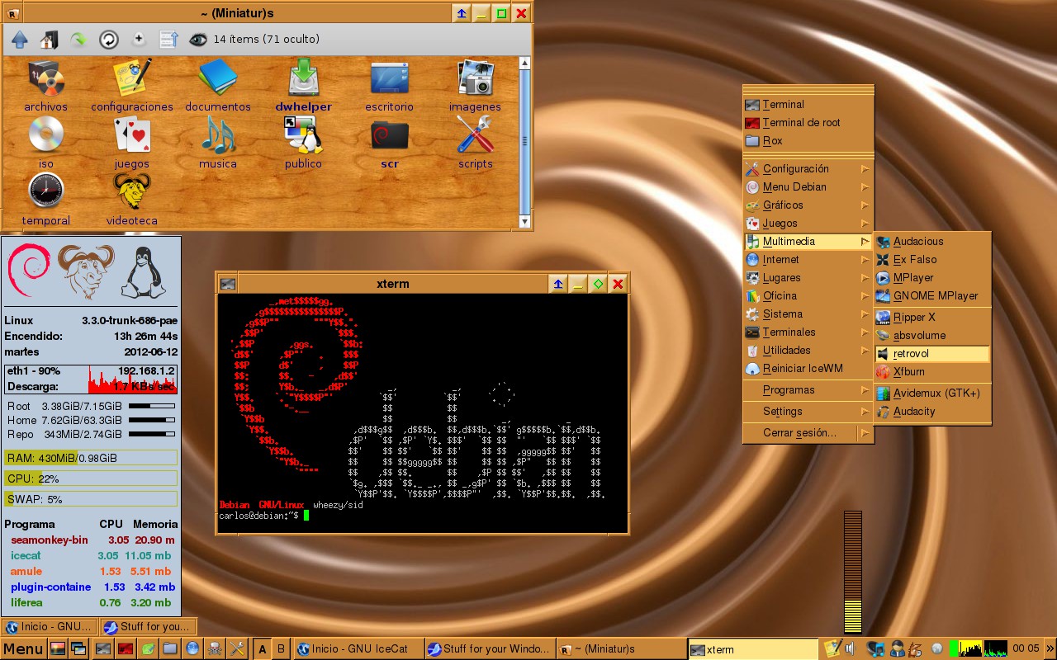
Task: Click the show desktop taskbar icon
Action: (x=58, y=648)
